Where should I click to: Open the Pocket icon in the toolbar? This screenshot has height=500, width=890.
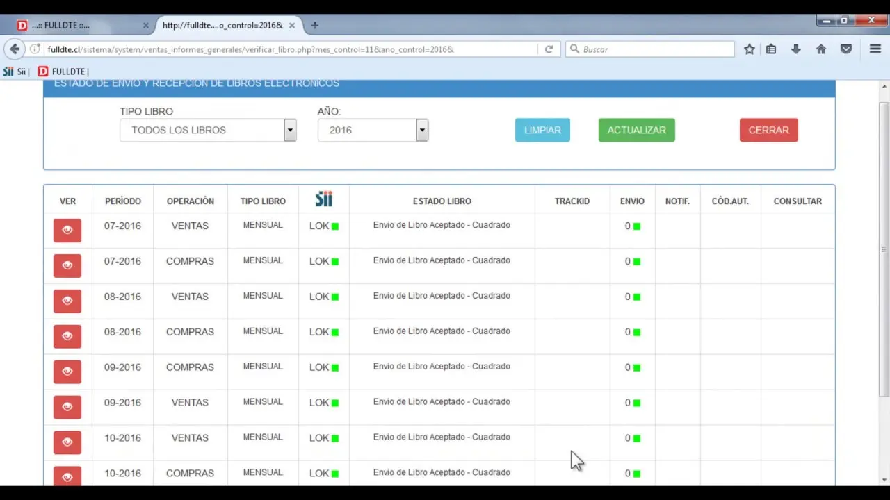pos(846,49)
